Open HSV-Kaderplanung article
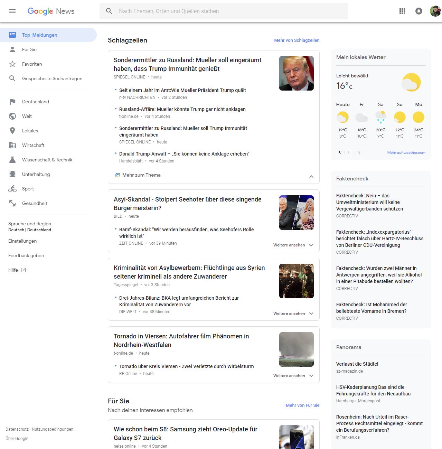This screenshot has height=449, width=442. pos(374,390)
